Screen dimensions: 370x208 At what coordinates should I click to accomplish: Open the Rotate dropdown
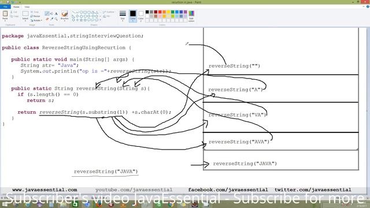36,20
